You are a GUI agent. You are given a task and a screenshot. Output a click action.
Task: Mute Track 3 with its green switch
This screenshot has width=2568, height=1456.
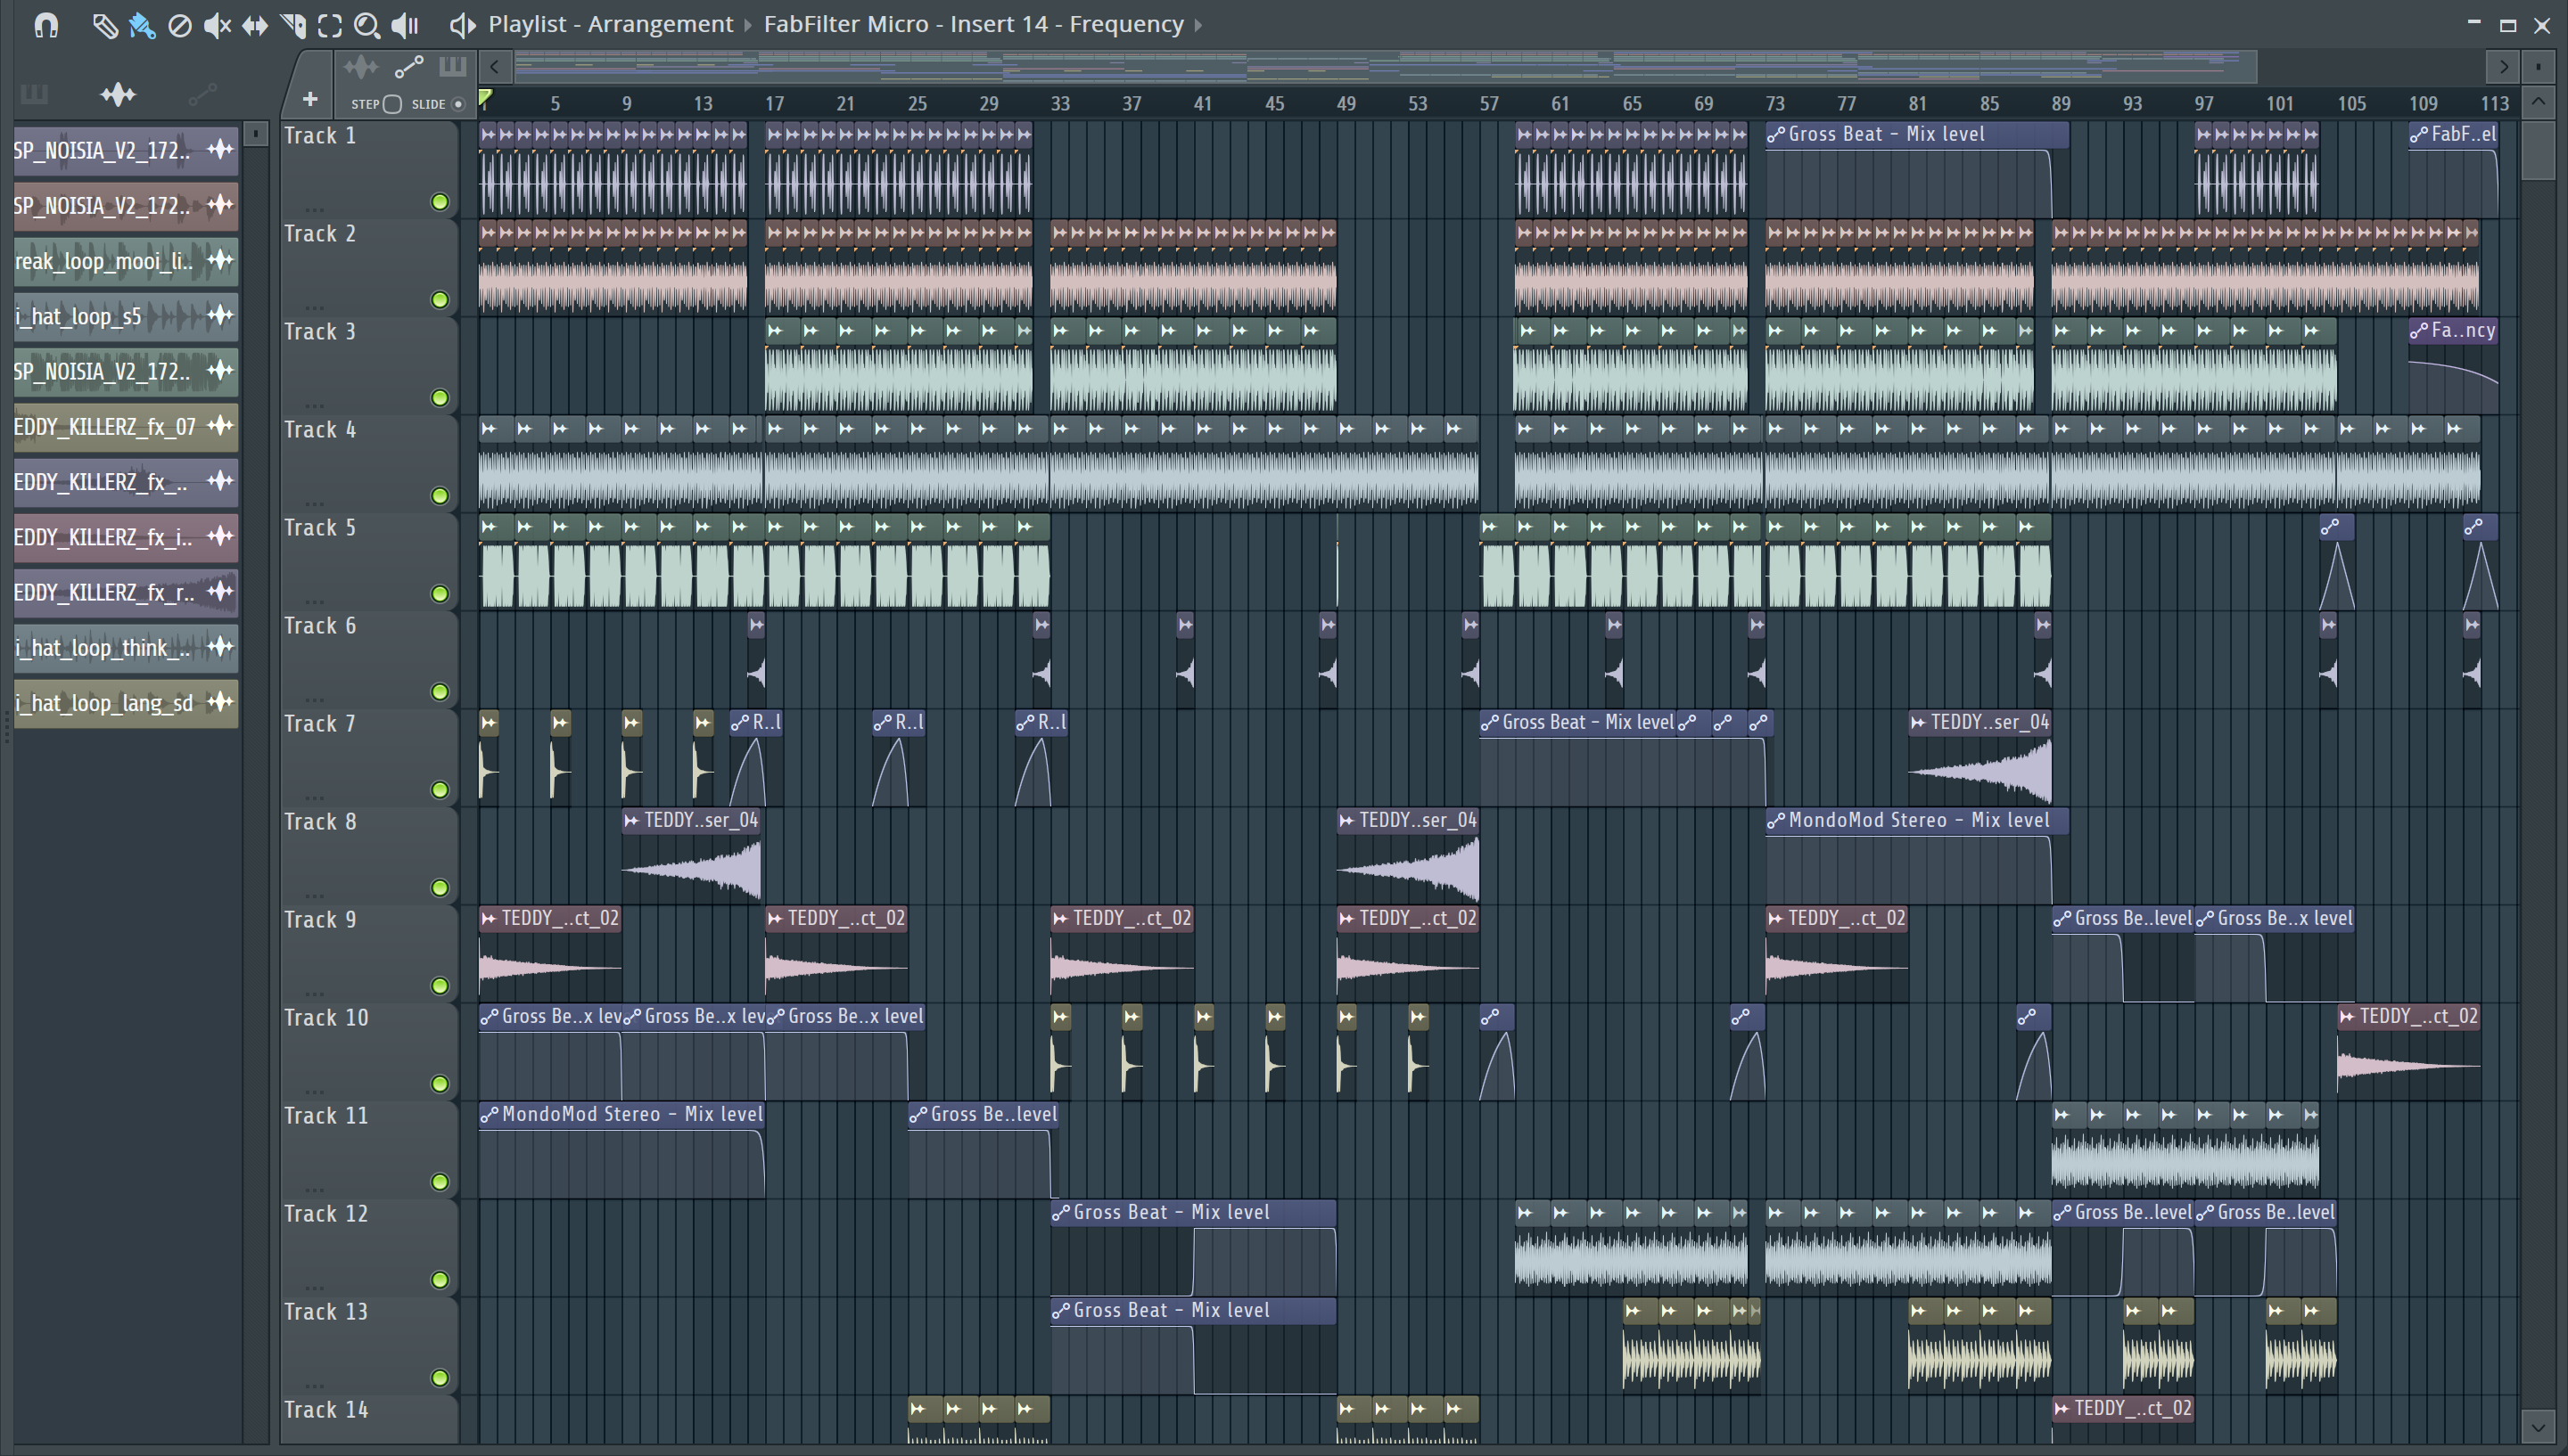(x=440, y=398)
